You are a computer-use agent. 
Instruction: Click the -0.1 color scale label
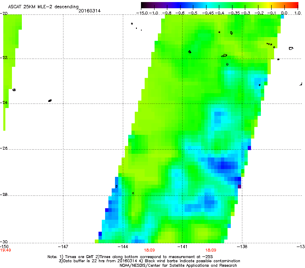[x=272, y=13]
